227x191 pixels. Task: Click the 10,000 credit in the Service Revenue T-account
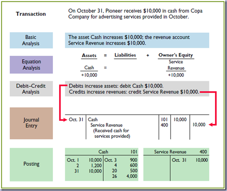(x=202, y=160)
